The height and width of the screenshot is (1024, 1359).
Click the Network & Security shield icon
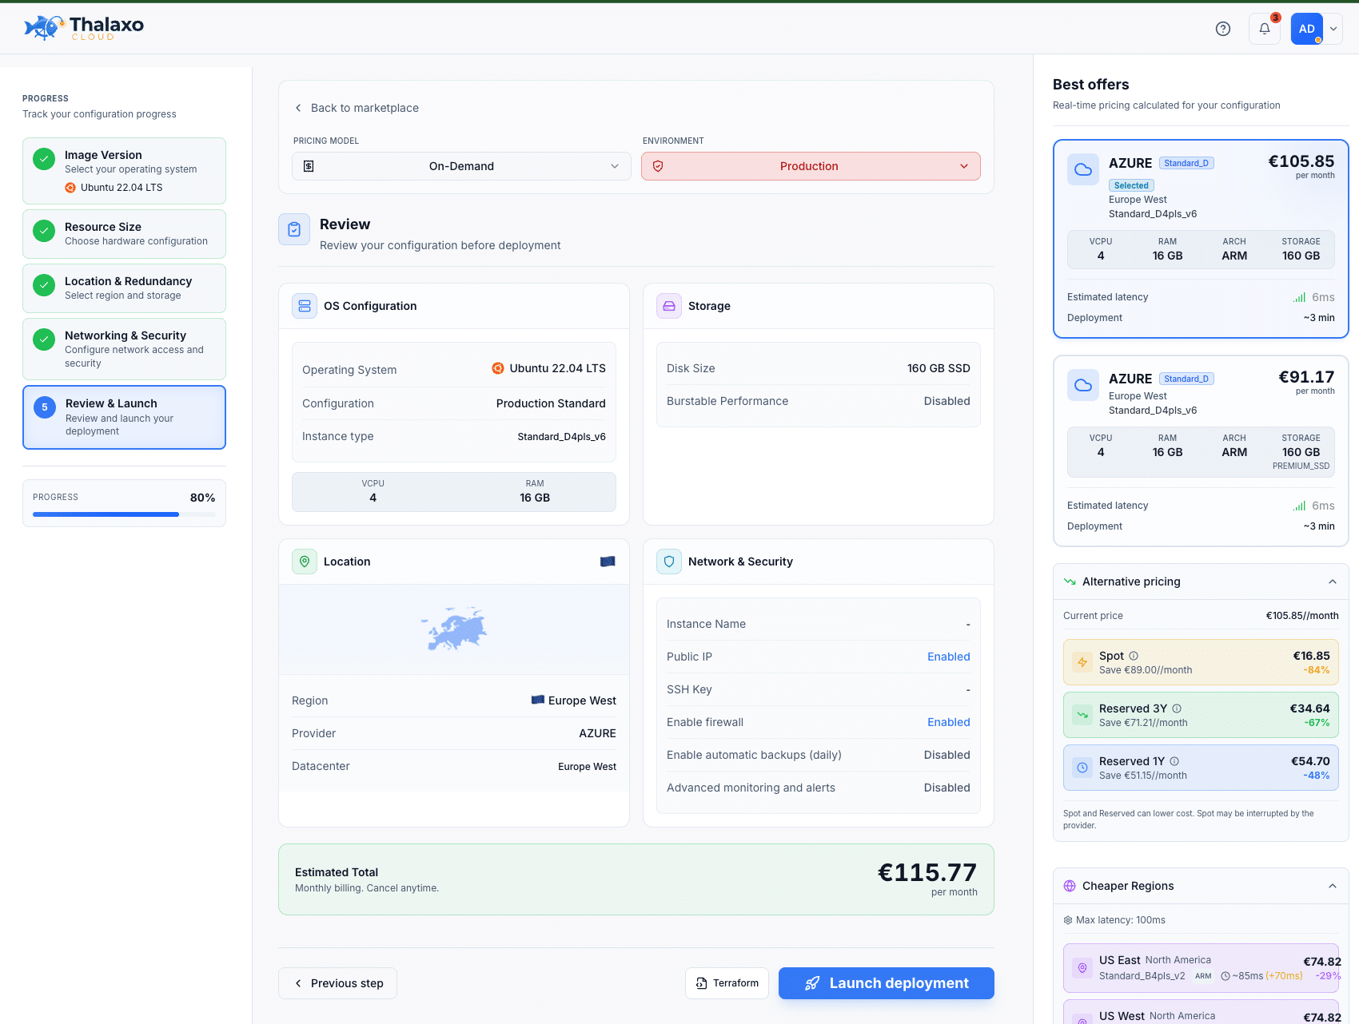669,562
